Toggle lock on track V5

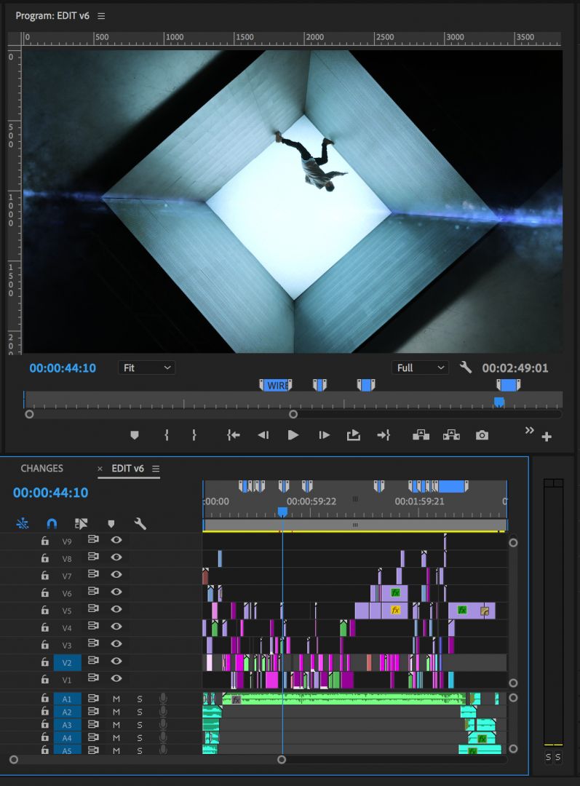click(x=45, y=610)
